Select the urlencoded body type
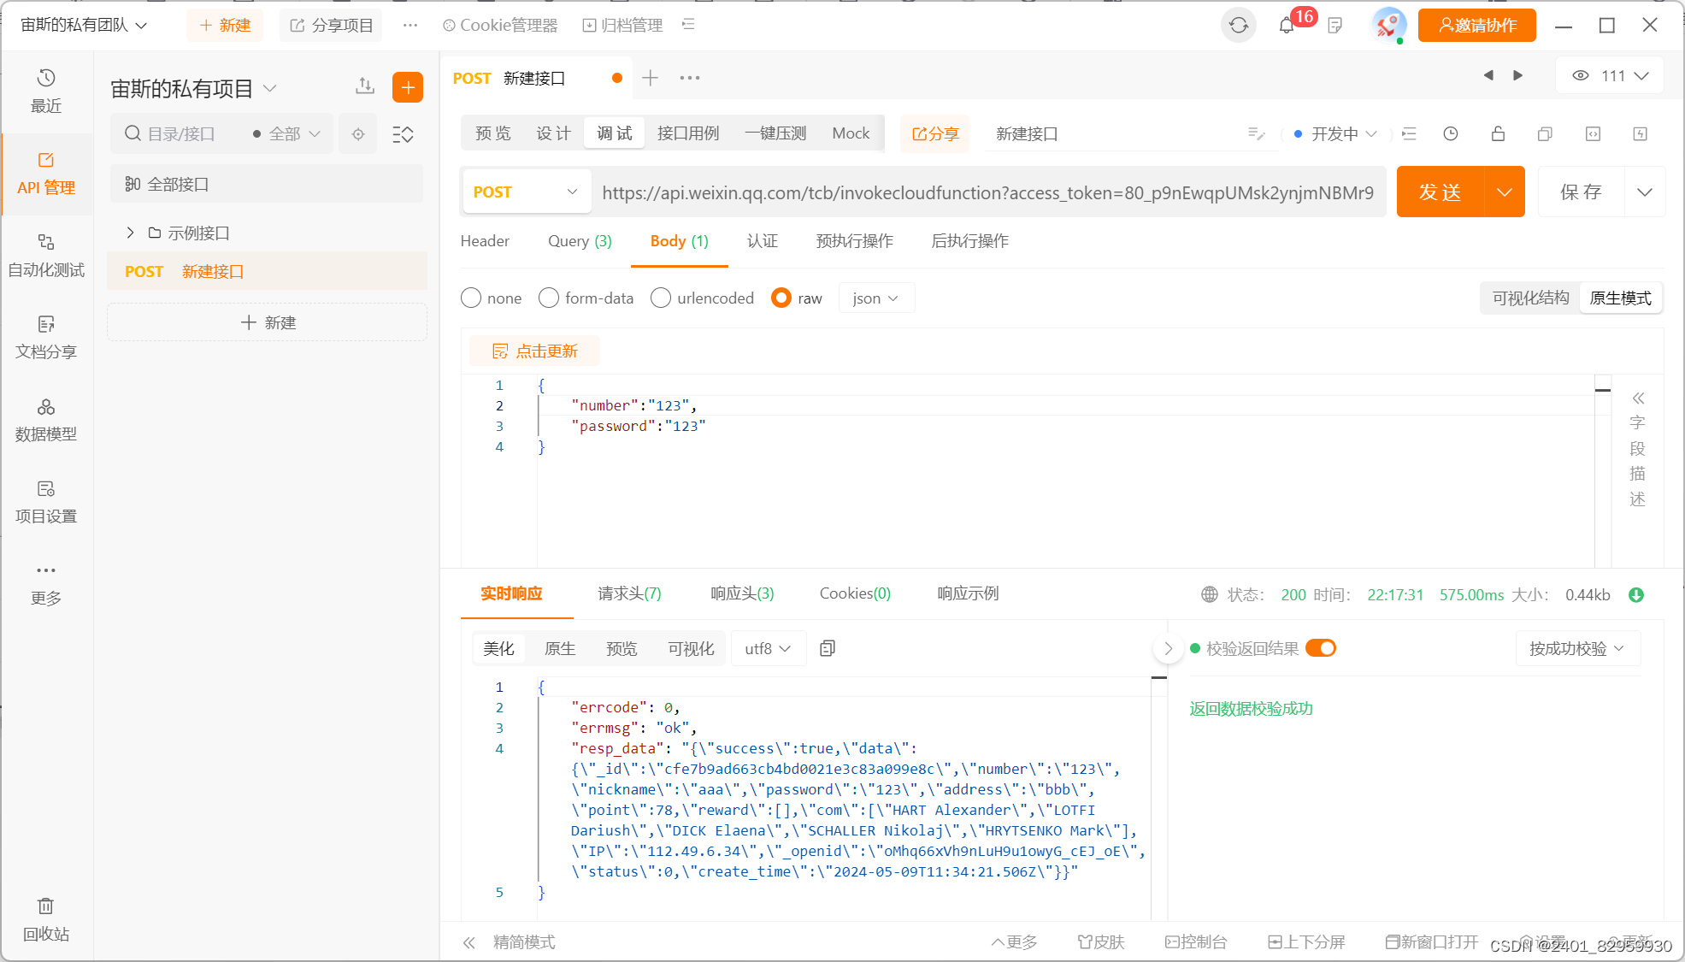The width and height of the screenshot is (1685, 962). point(661,298)
